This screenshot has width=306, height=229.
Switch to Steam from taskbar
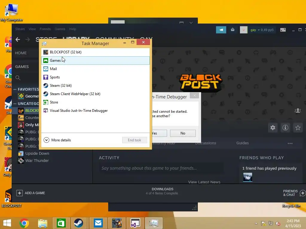click(x=78, y=223)
